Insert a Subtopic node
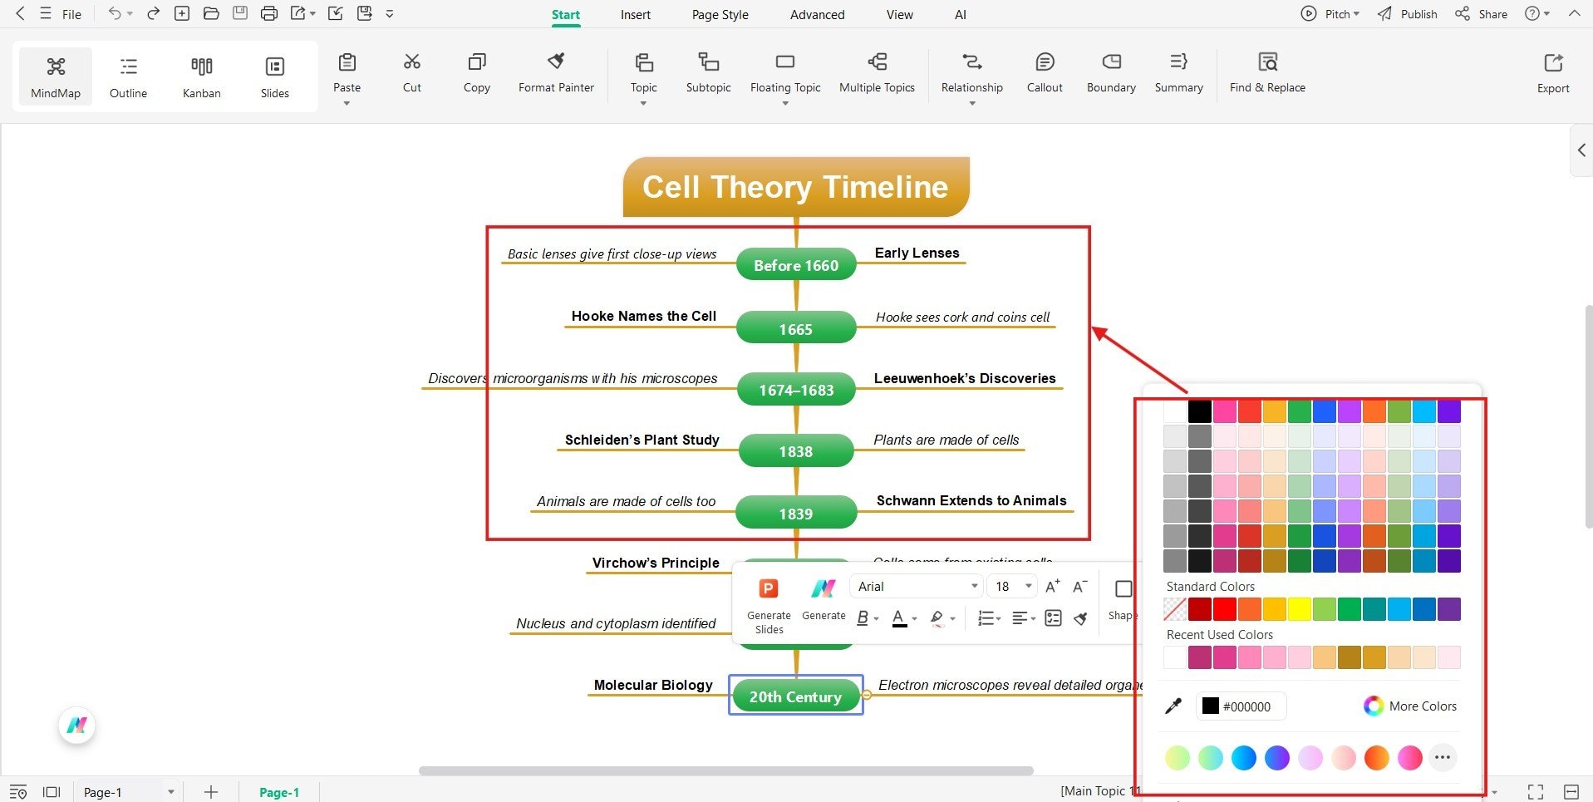This screenshot has width=1593, height=802. [707, 73]
